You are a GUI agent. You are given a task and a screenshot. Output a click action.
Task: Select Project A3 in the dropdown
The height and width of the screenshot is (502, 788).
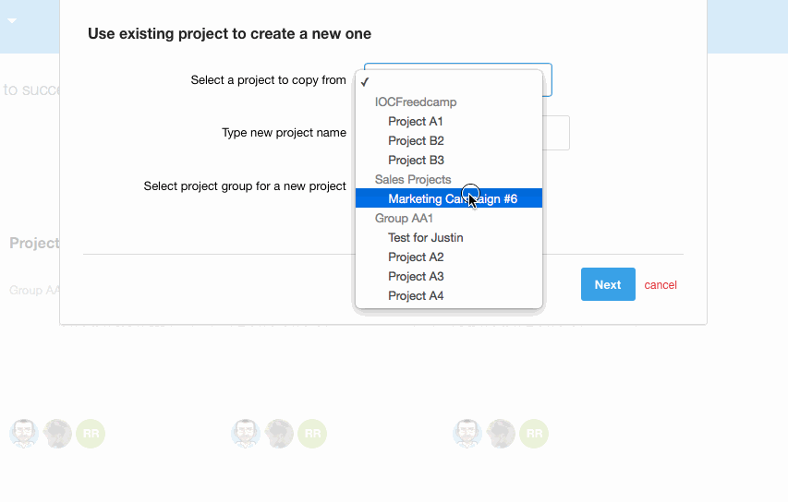[448, 277]
